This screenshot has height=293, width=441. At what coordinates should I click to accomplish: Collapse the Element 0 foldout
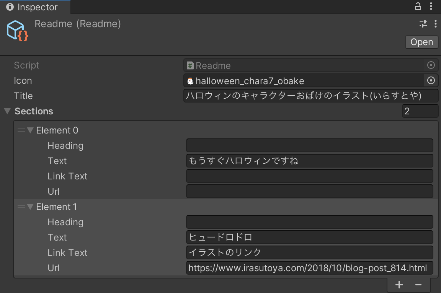point(30,130)
